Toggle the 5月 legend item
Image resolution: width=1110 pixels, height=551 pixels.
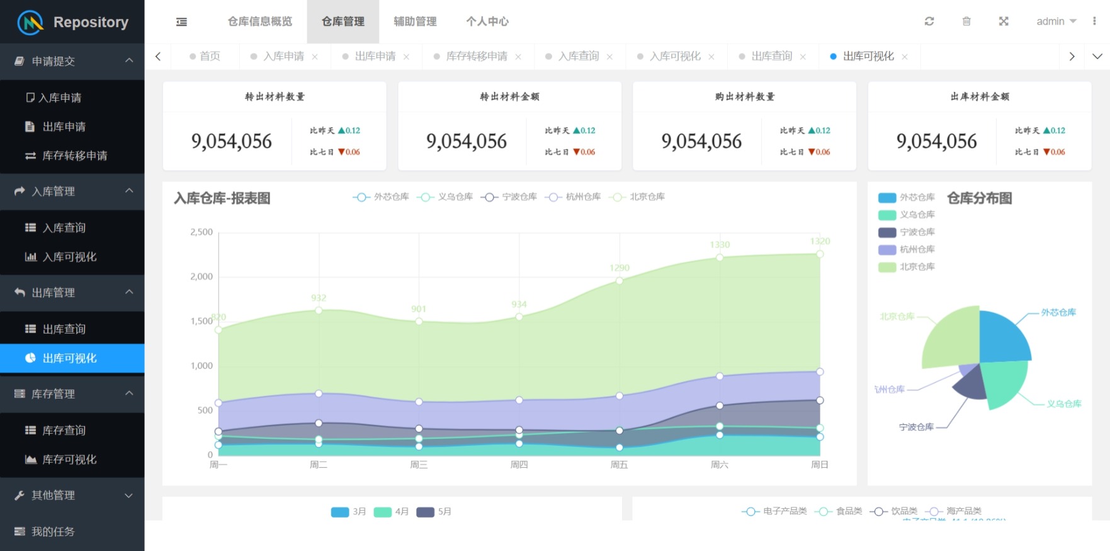[434, 512]
